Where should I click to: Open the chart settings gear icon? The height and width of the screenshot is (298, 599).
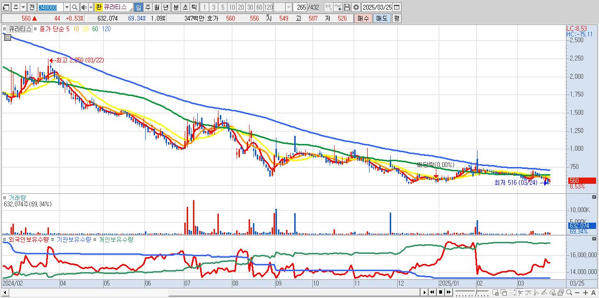[x=356, y=7]
